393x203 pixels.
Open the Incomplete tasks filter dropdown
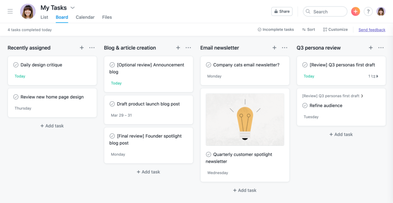click(276, 30)
